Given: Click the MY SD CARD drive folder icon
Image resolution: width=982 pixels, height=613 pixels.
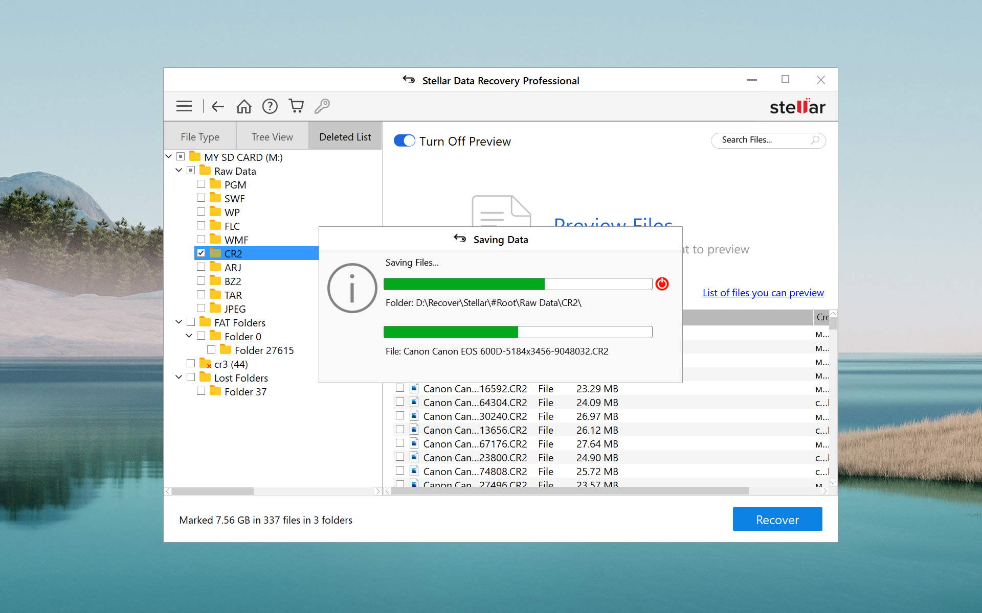Looking at the screenshot, I should [x=195, y=157].
